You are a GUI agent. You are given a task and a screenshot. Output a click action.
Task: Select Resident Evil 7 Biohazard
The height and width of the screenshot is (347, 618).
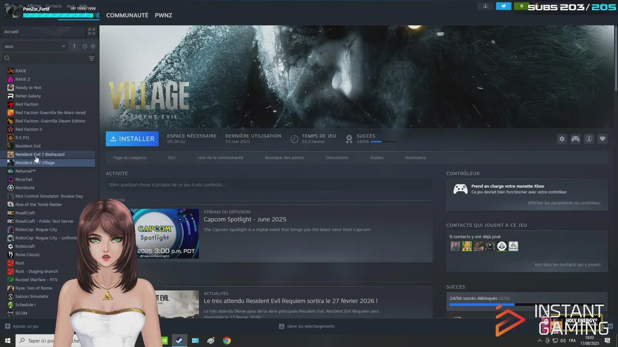coord(48,154)
